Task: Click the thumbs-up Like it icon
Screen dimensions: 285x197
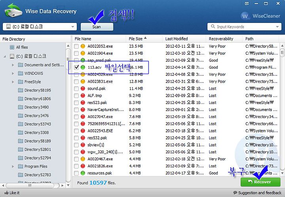Action: 6,193
